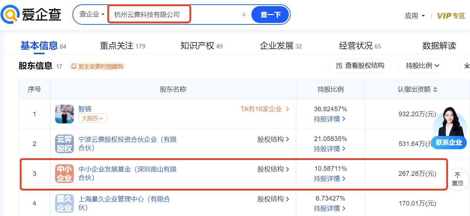This screenshot has height=216, width=470.
Task: Open 上海量久企业管理中心 link
Action: (124, 203)
